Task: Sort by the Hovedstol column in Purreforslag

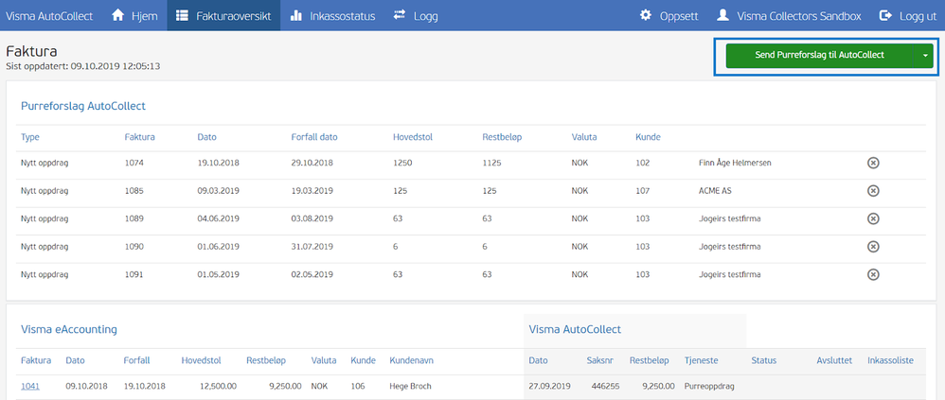Action: tap(413, 137)
